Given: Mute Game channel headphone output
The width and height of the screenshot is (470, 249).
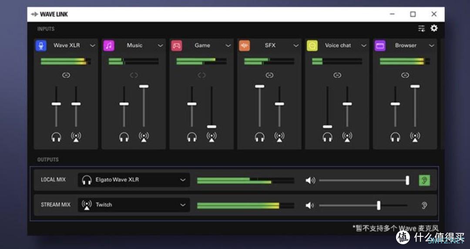Looking at the screenshot, I should coord(191,137).
